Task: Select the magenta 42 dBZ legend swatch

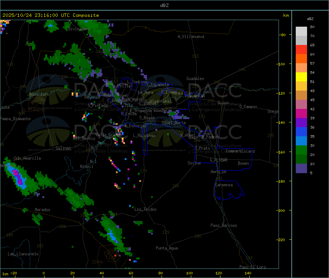Action: [x=301, y=113]
